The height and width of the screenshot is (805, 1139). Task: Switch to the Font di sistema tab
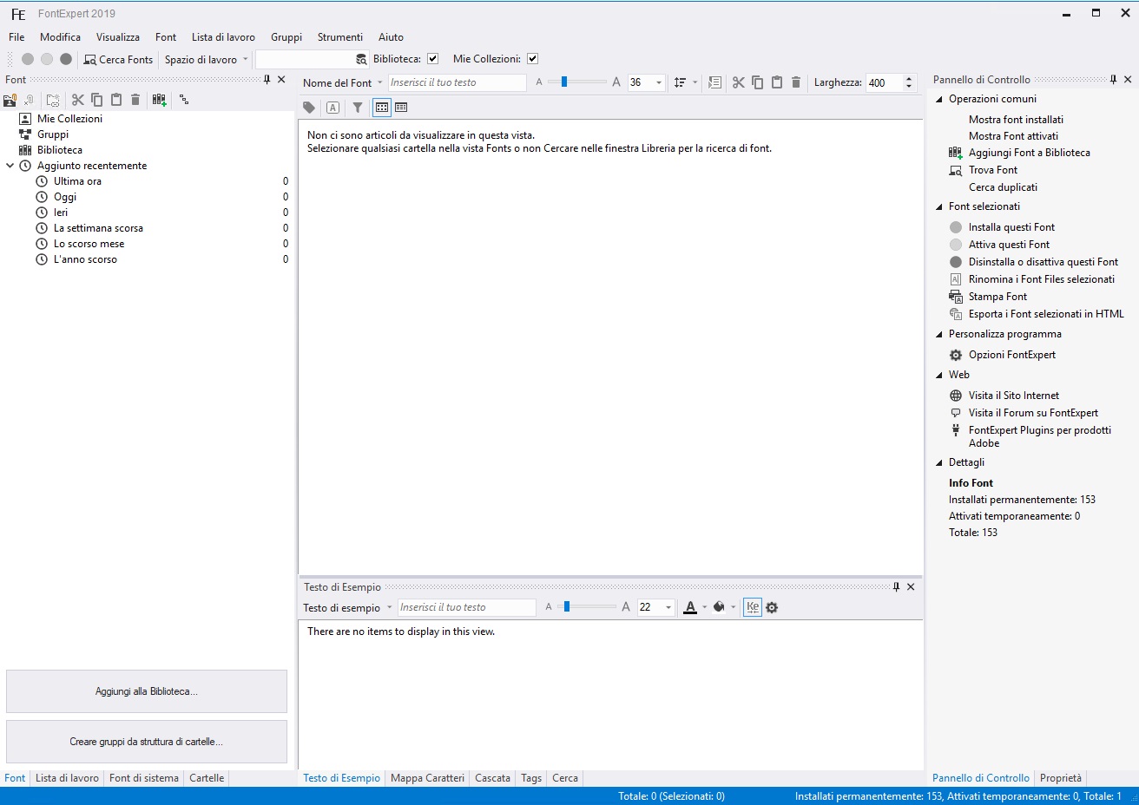point(144,778)
